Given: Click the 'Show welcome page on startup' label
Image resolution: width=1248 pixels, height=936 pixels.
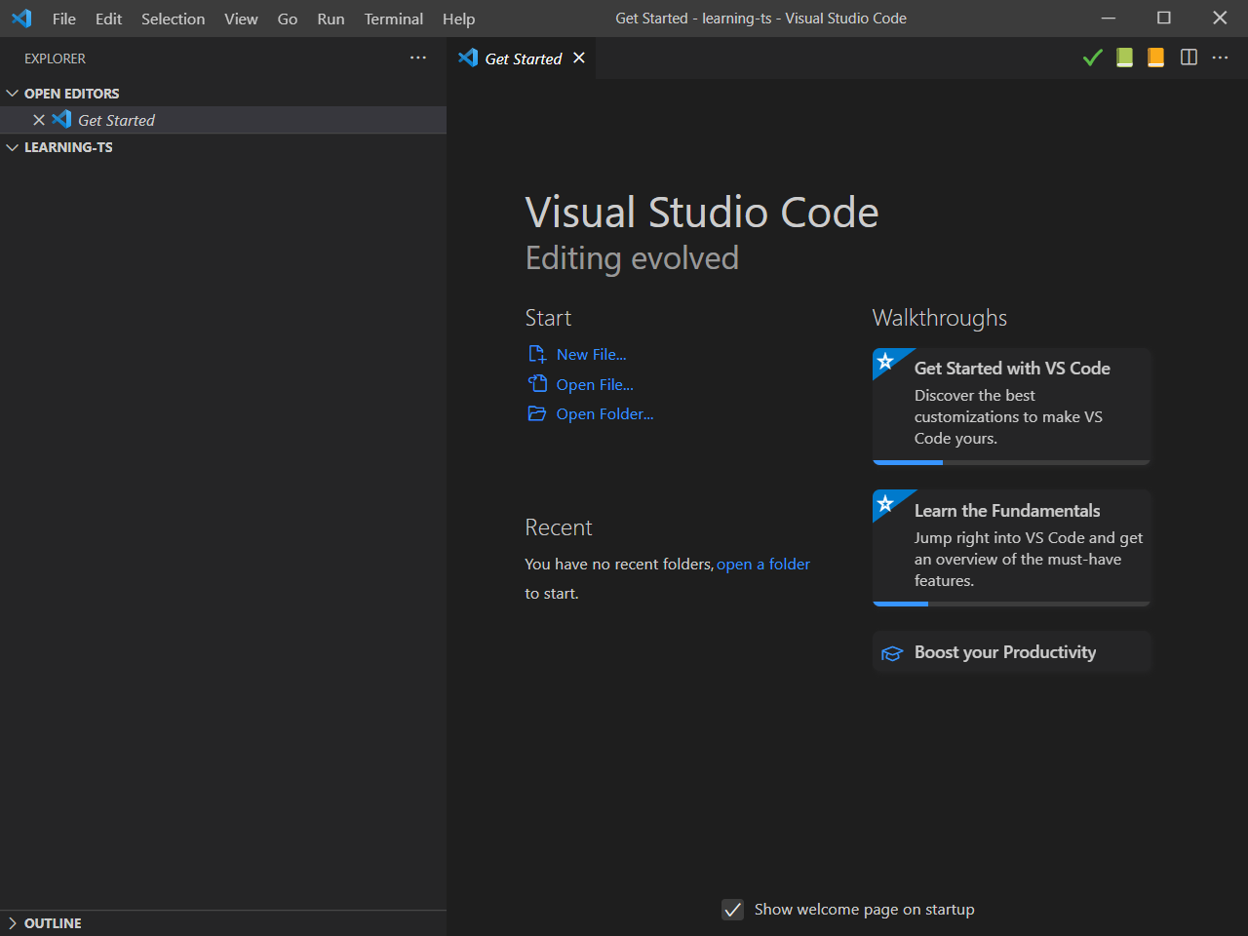Looking at the screenshot, I should pos(864,910).
